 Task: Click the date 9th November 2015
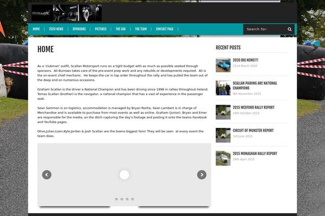[x=246, y=93]
